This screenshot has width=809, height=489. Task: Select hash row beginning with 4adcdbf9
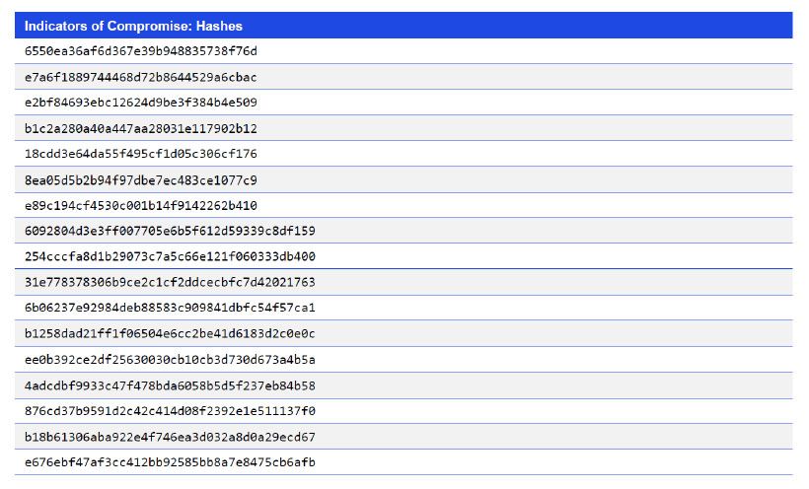coord(170,384)
